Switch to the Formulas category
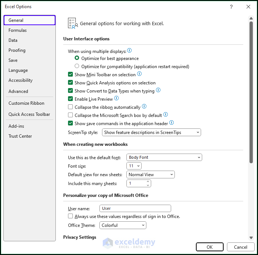The height and width of the screenshot is (255, 258). tap(30, 30)
